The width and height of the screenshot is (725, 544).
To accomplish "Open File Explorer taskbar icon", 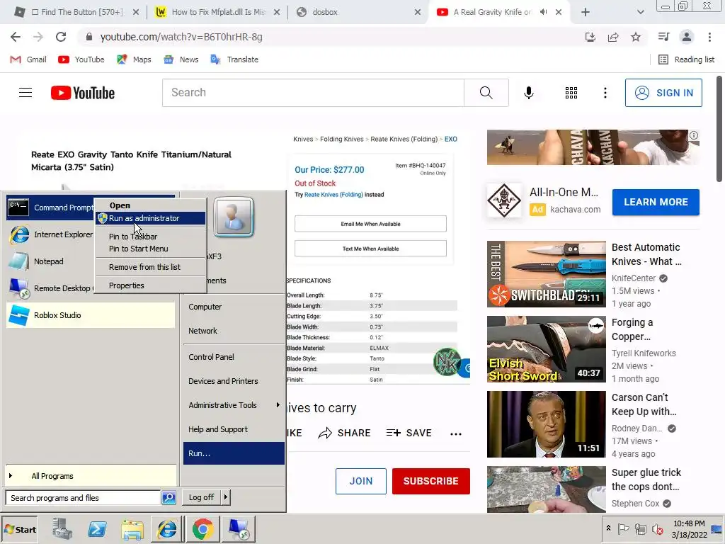I will pos(132,528).
